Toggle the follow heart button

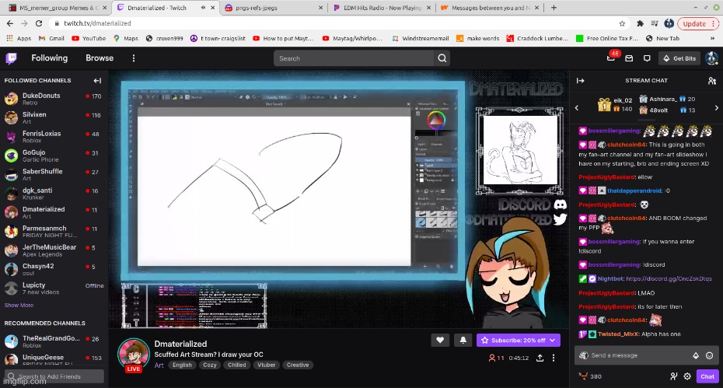(440, 340)
